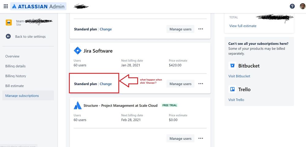Click the Trello product name
Viewport: 306px width, 147px height.
[x=244, y=89]
